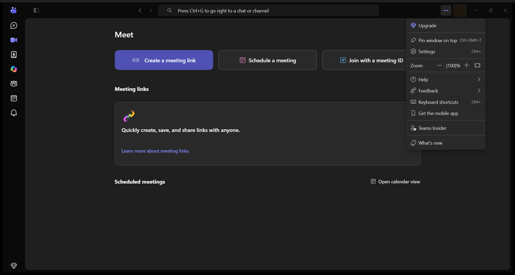Viewport: 515px width, 275px height.
Task: Click Join with a meeting ID
Action: tap(364, 60)
